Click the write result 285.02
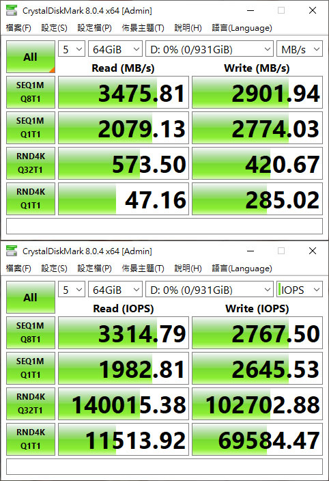 [257, 199]
